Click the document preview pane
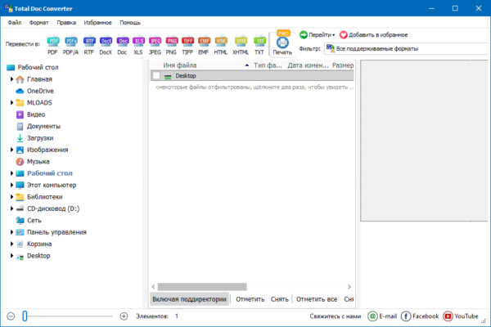The height and width of the screenshot is (327, 491). tap(425, 141)
